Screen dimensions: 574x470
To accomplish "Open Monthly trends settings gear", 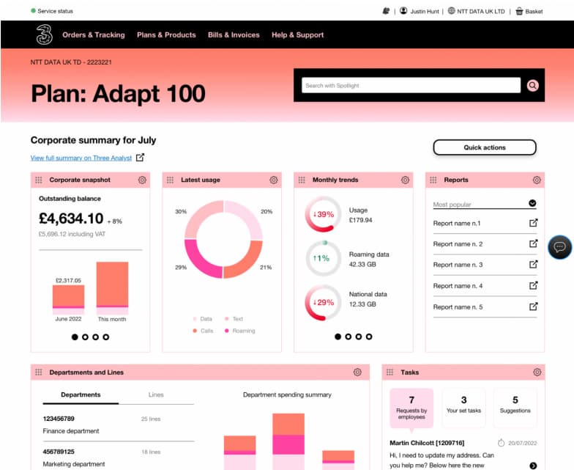I will coord(405,180).
